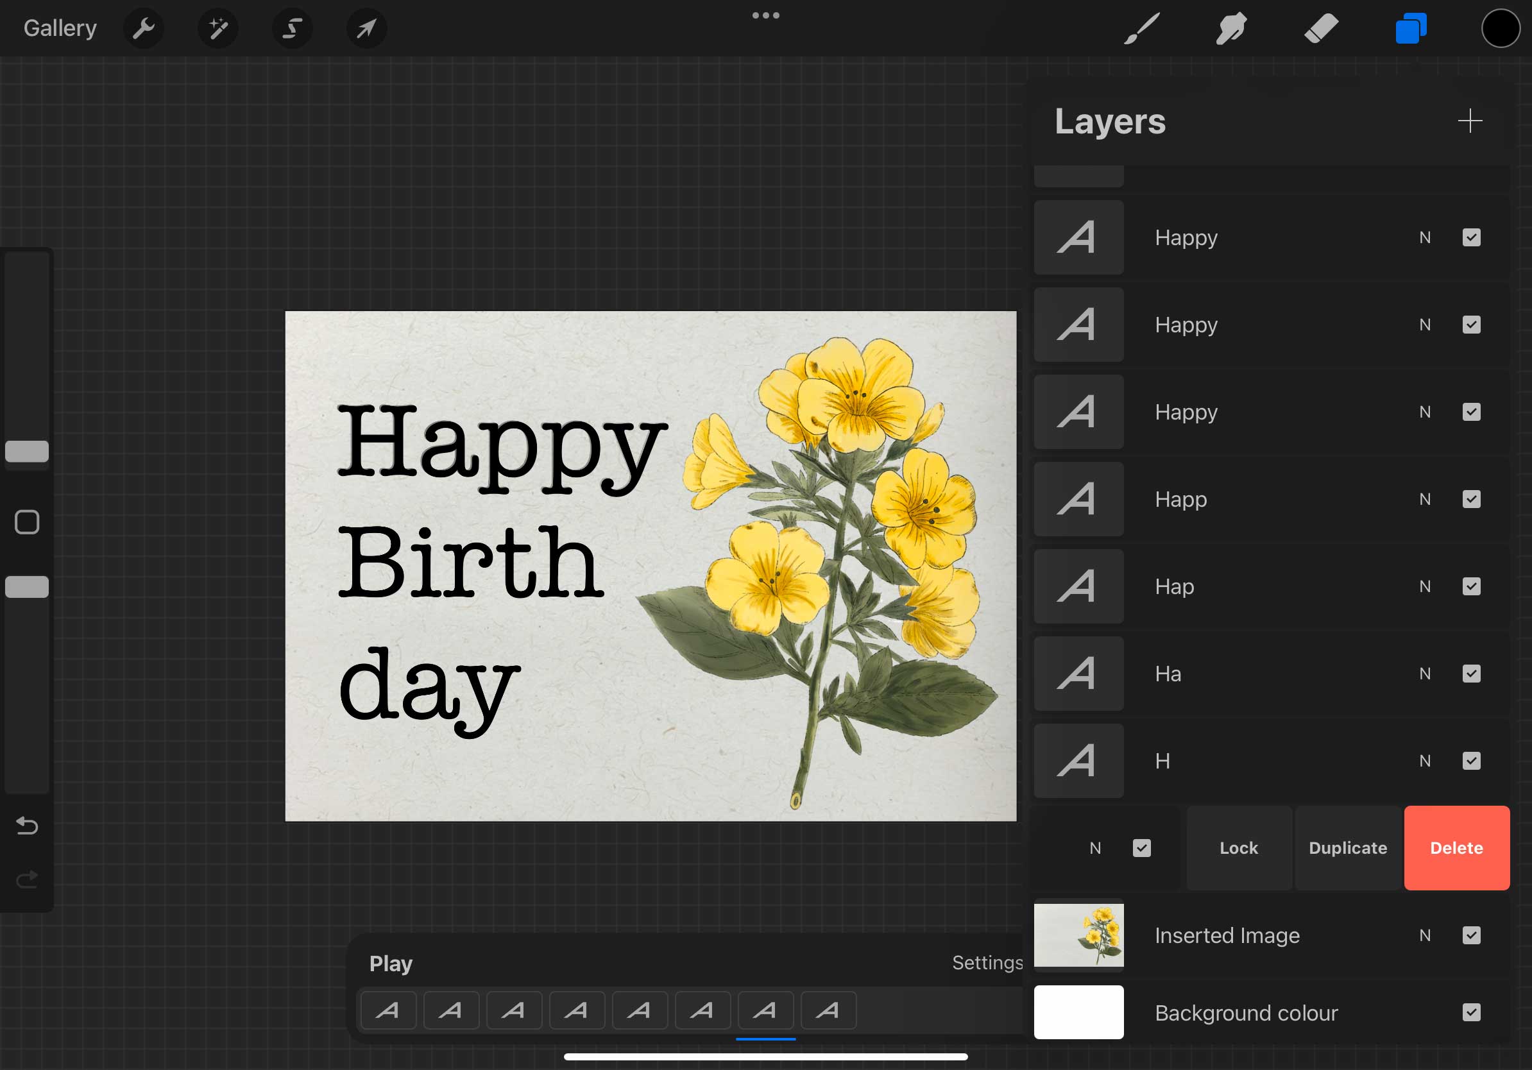This screenshot has height=1070, width=1532.
Task: Delete the swiped layer
Action: coord(1456,848)
